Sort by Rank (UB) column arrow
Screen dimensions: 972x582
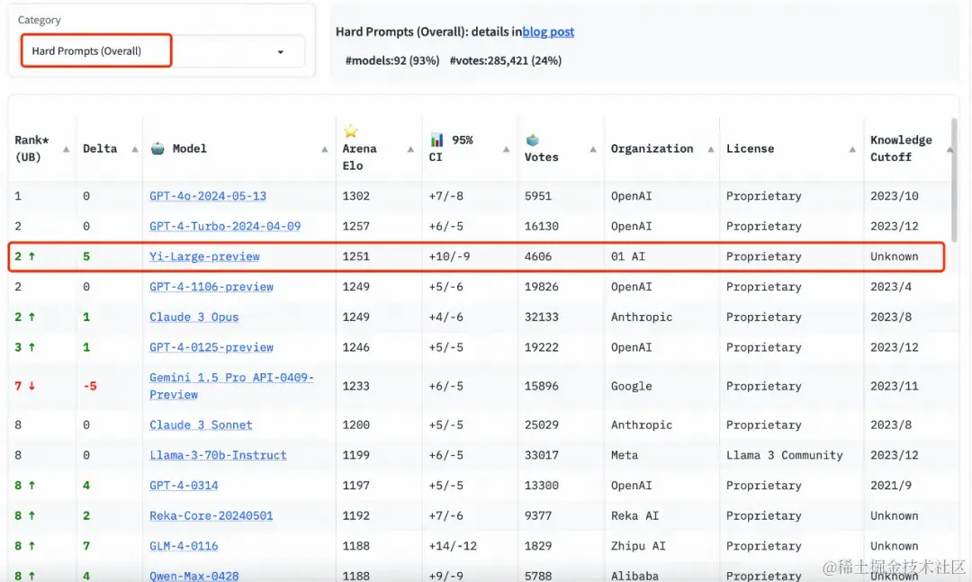click(67, 149)
